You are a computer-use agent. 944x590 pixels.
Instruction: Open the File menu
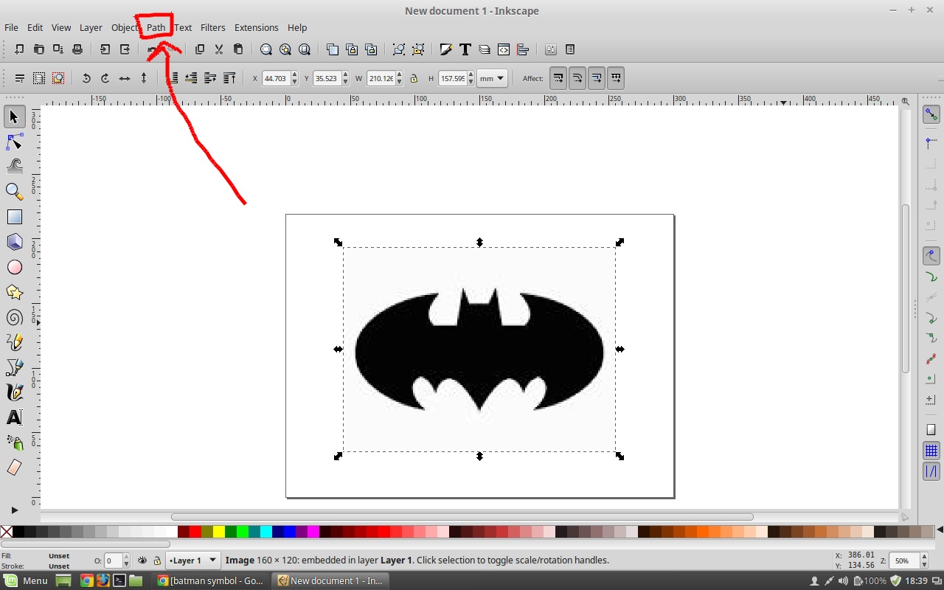pos(11,27)
